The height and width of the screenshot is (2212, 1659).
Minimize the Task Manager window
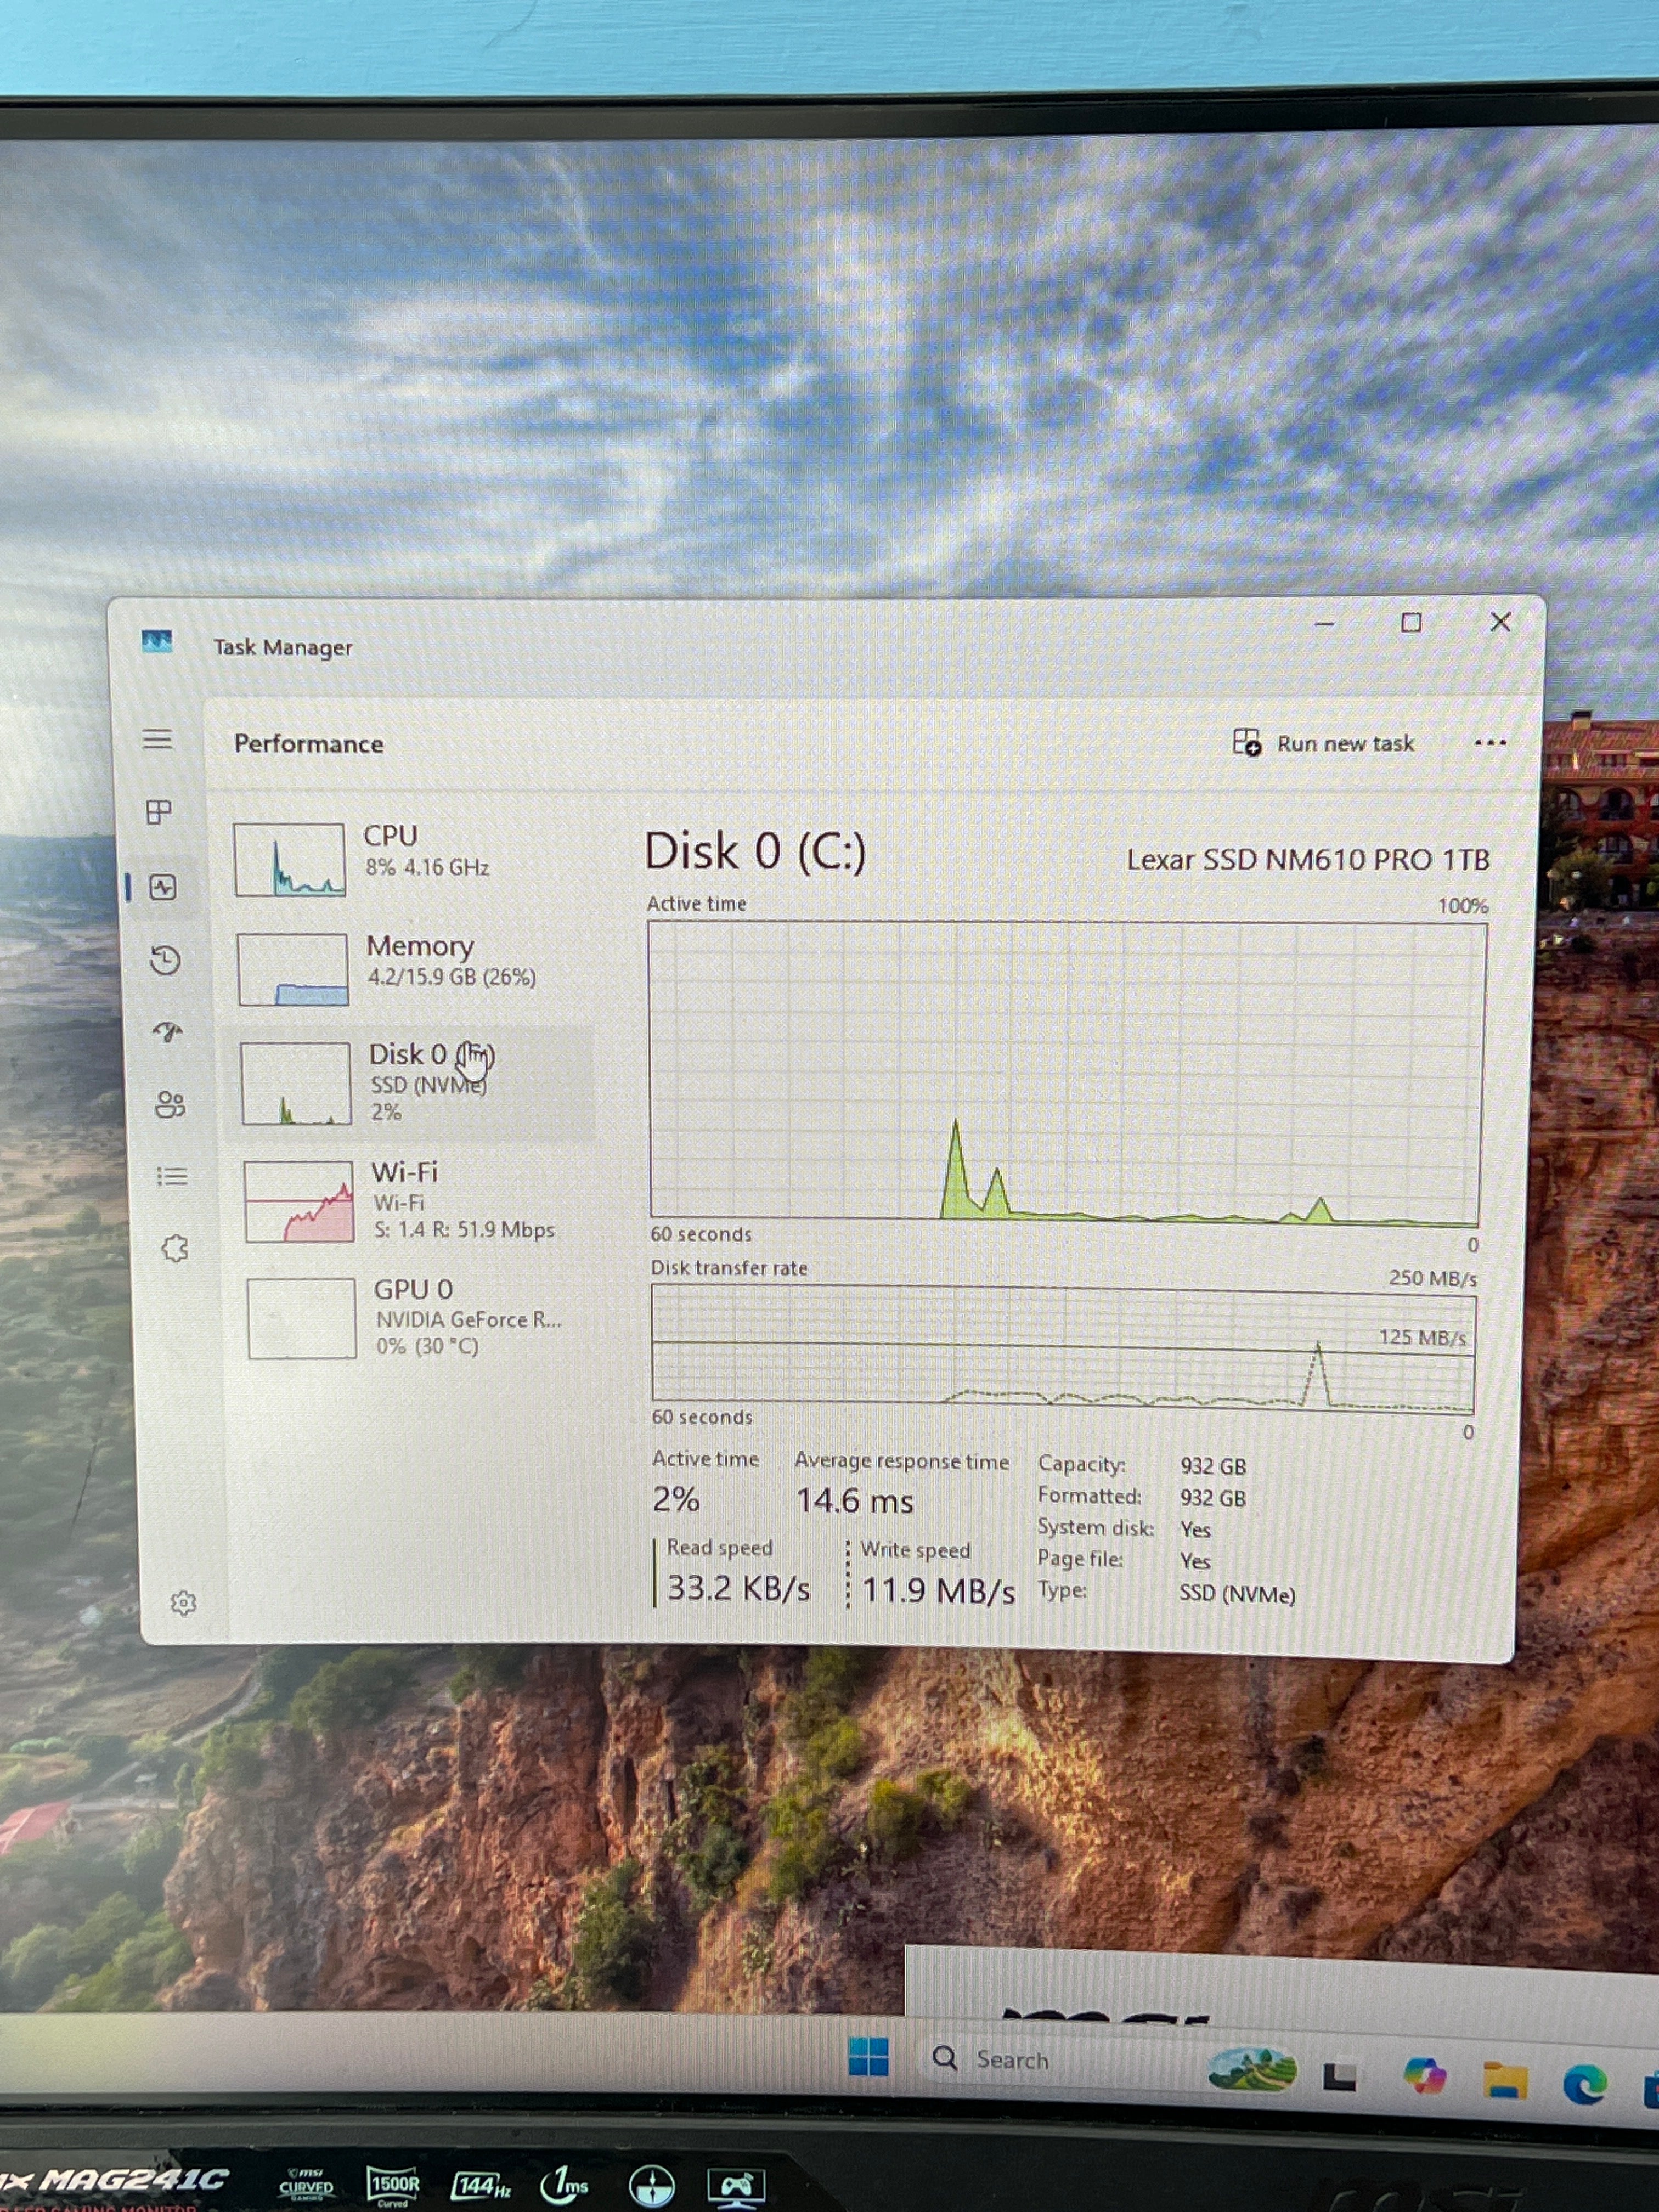(1324, 623)
